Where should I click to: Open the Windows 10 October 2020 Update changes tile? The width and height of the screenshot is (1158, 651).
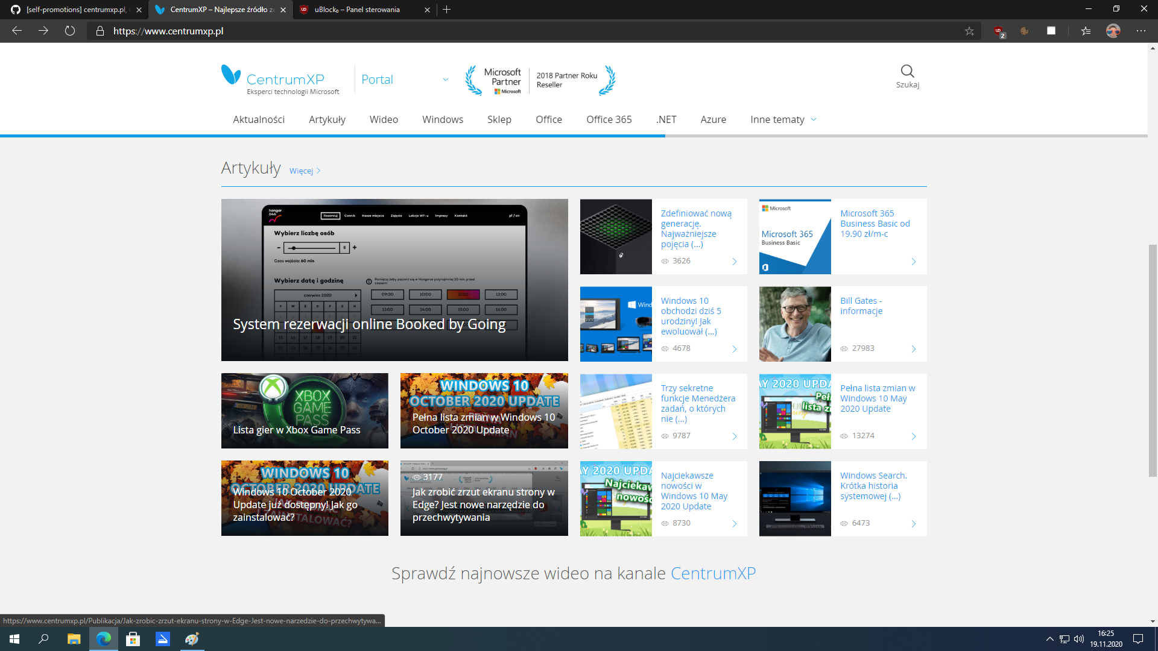484,410
